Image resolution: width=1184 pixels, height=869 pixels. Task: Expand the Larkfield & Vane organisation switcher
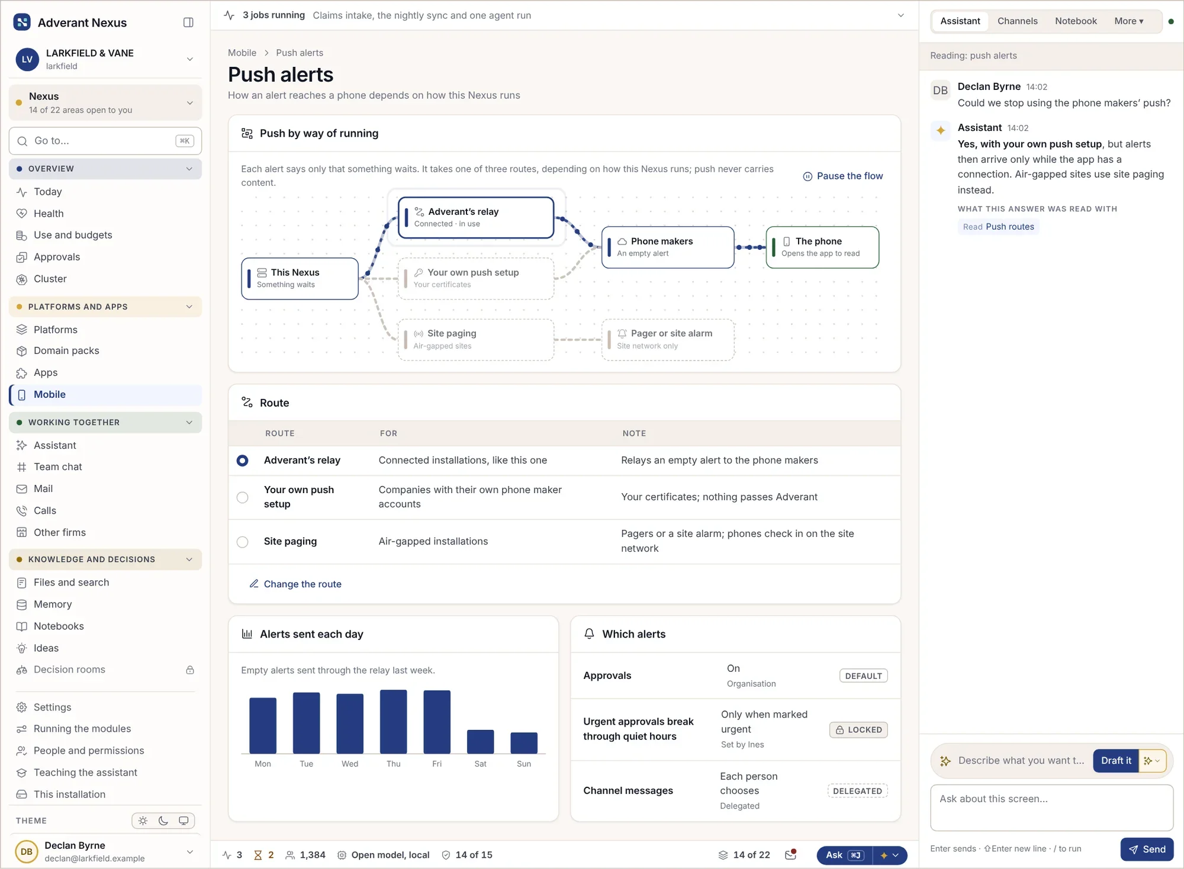pos(189,59)
